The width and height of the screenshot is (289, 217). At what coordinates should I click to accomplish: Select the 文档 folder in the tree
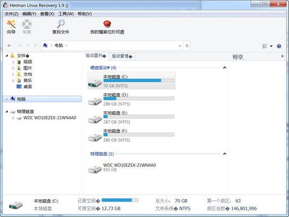point(28,74)
